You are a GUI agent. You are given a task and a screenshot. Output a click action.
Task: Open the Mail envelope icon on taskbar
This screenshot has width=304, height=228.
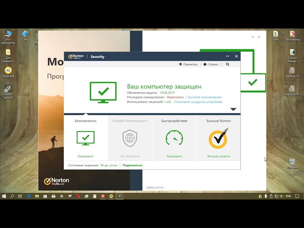[54, 196]
